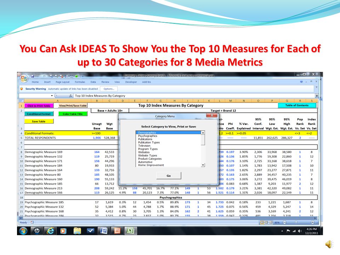Click the View/Print/Save Table button

point(73,106)
